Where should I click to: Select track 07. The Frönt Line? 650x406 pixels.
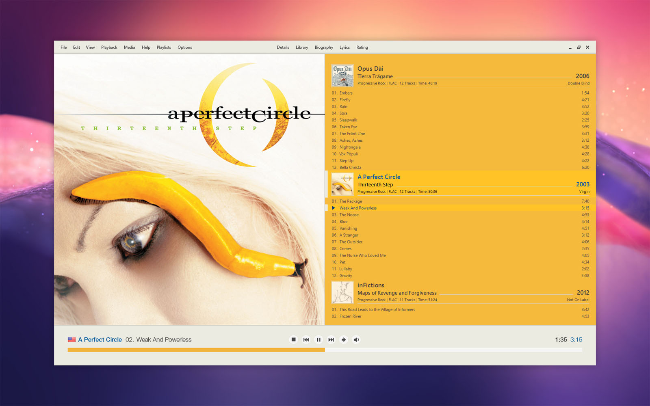click(460, 134)
